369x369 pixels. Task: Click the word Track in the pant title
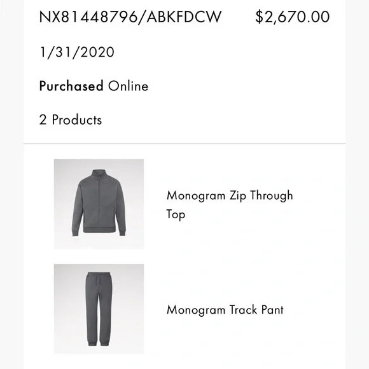pyautogui.click(x=243, y=310)
